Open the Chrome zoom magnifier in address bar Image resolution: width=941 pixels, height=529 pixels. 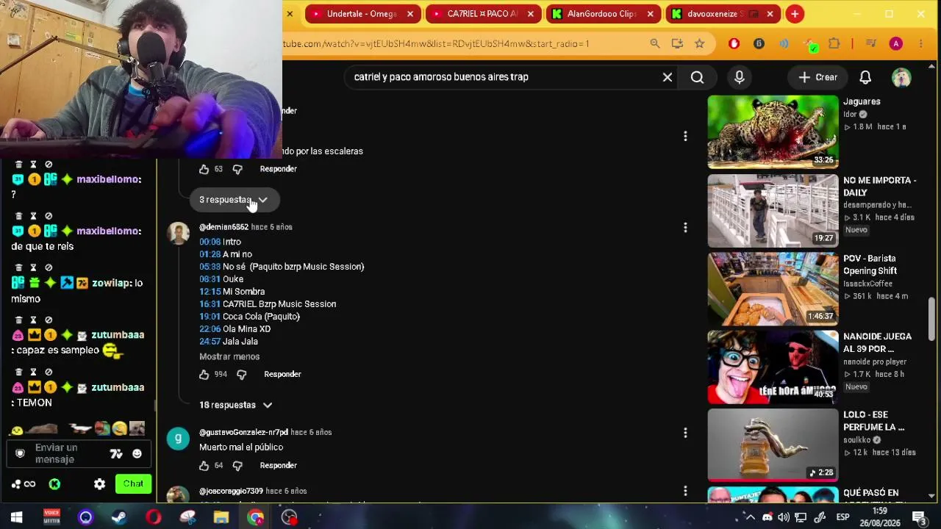[655, 44]
